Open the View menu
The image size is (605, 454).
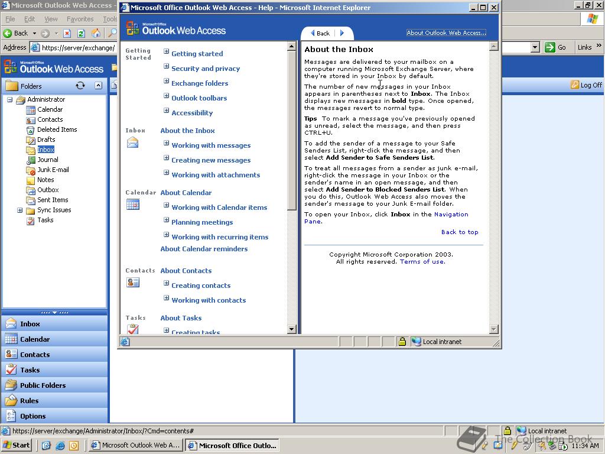(x=51, y=19)
